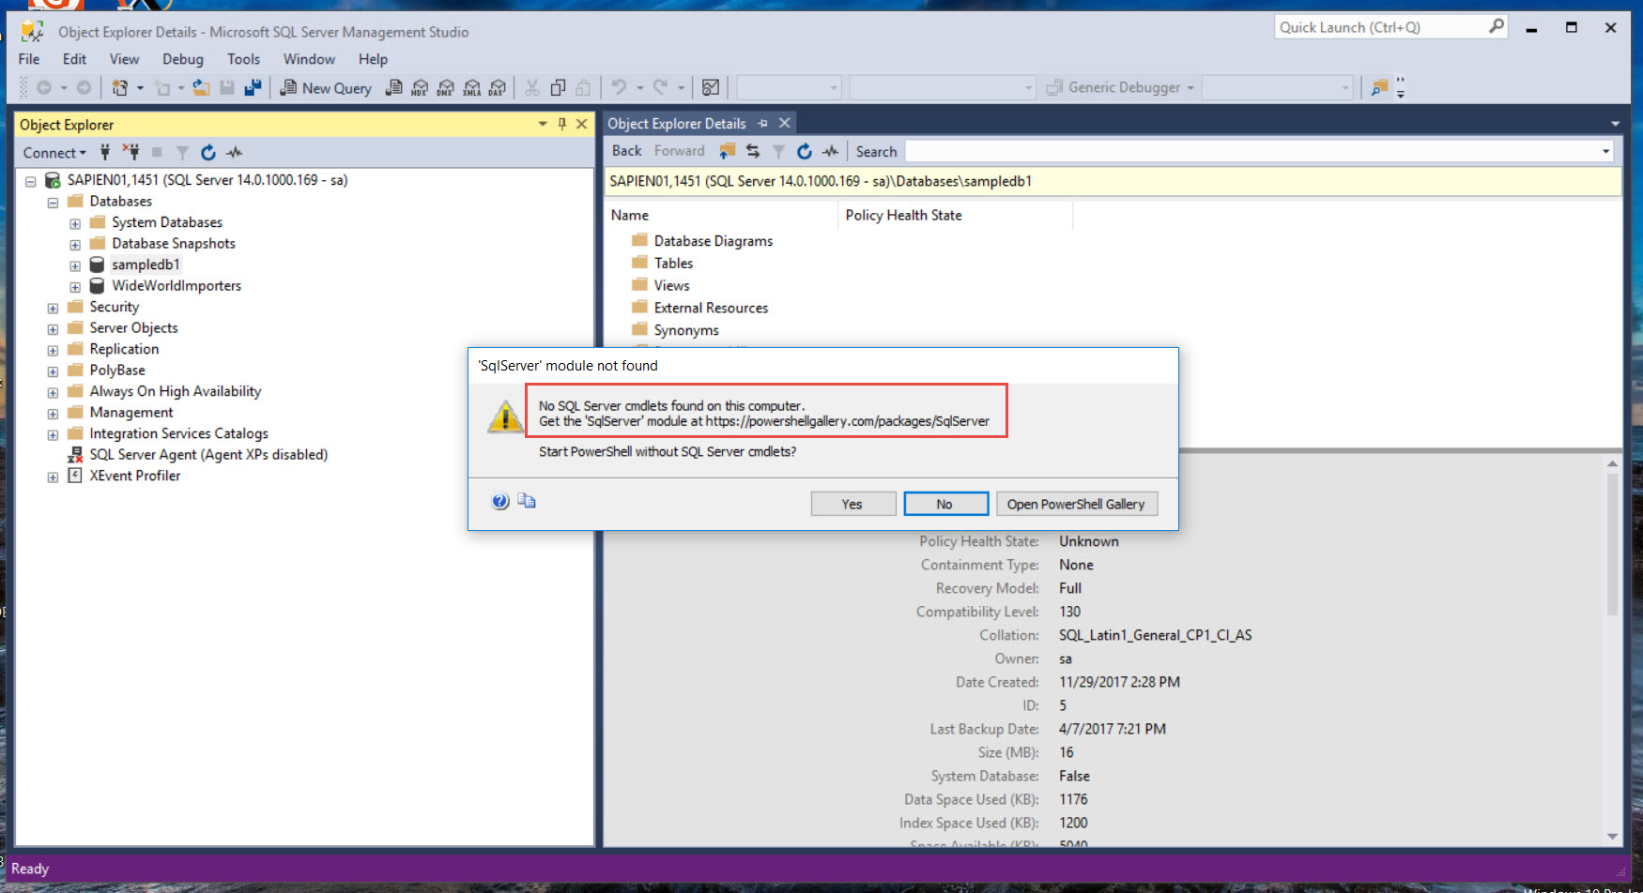1643x893 pixels.
Task: Click the activity window icon after redo
Action: [x=711, y=87]
